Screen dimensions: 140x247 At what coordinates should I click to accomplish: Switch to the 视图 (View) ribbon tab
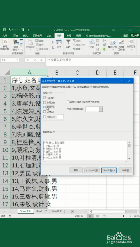[x=78, y=35]
